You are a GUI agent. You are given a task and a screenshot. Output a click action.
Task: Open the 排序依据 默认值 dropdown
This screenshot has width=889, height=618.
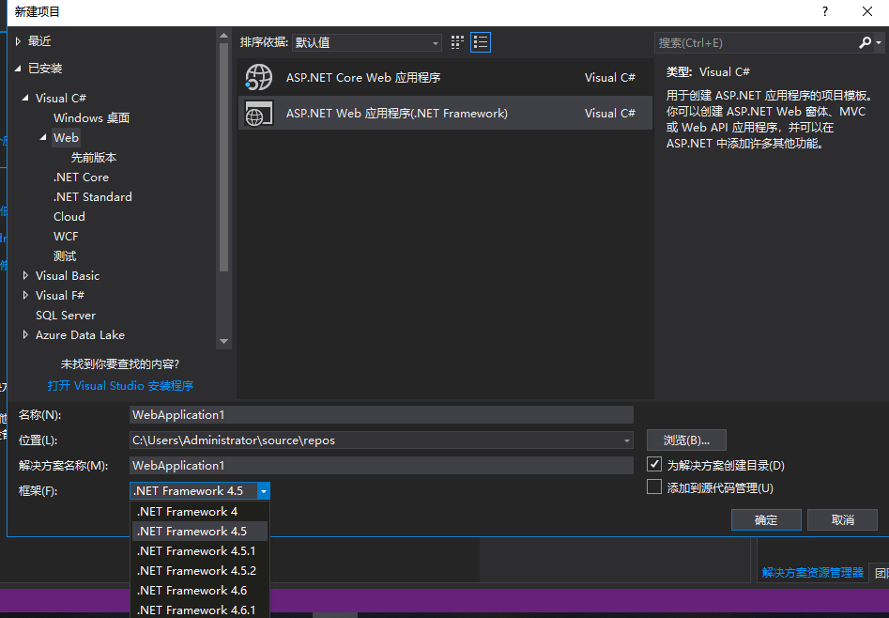tap(367, 42)
